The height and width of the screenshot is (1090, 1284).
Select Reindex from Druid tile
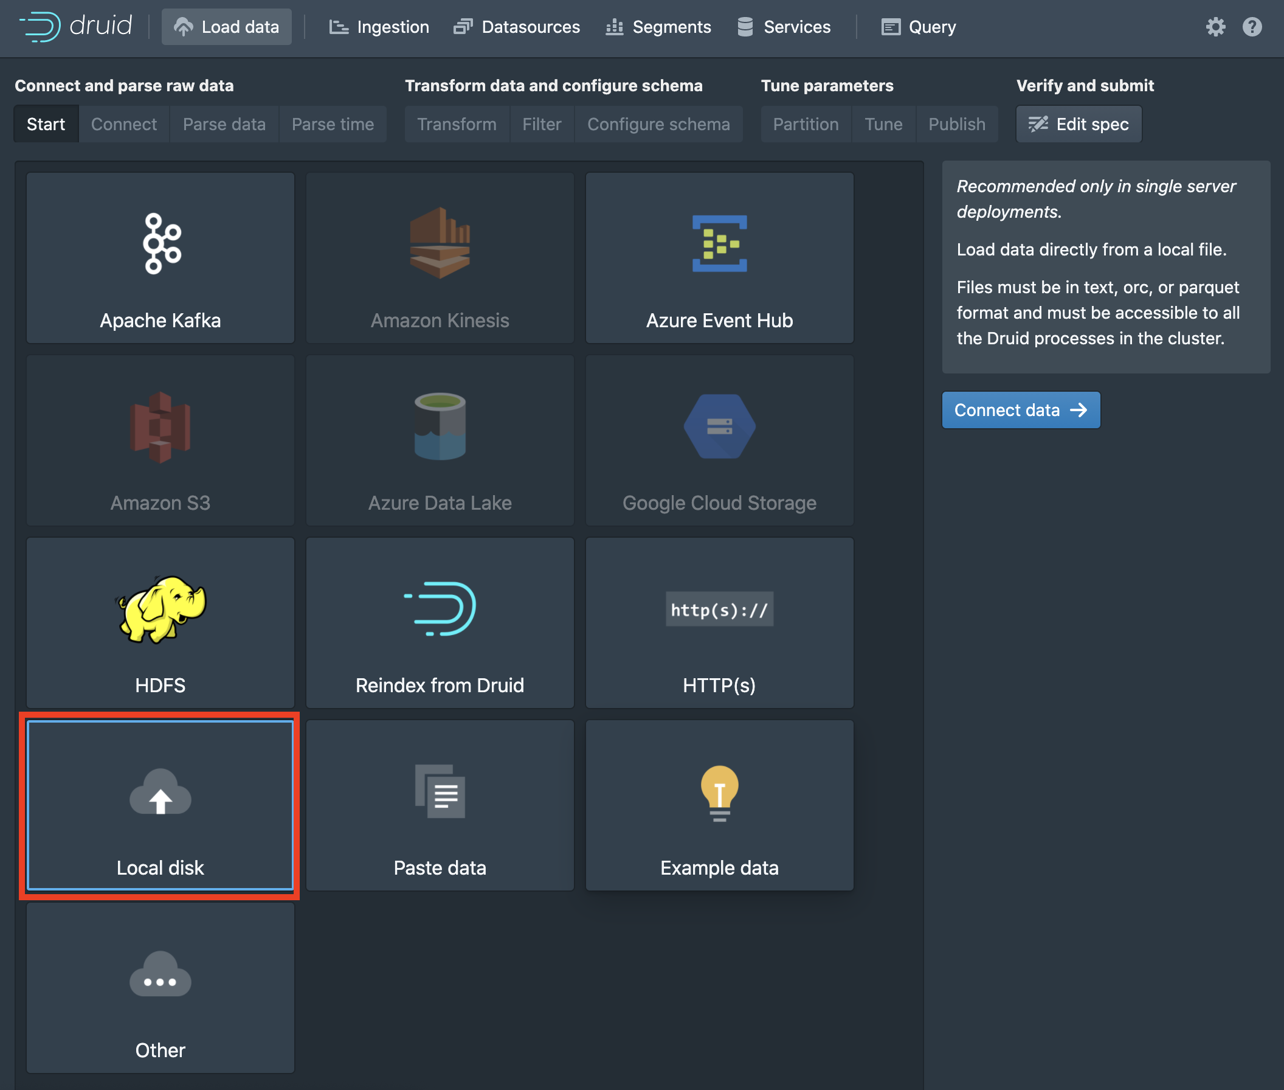440,622
